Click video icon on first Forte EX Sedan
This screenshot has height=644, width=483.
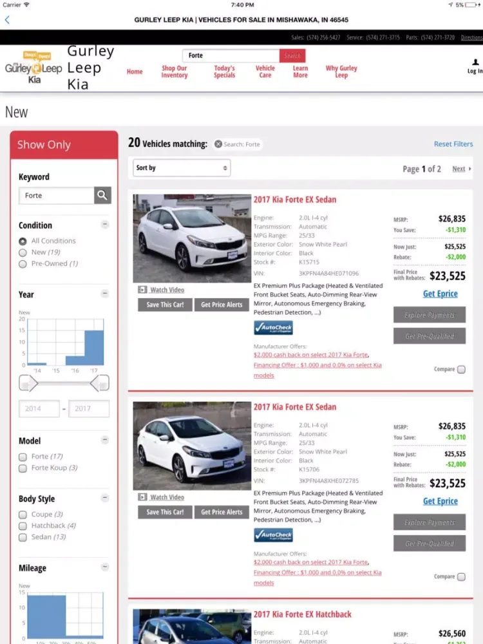142,290
